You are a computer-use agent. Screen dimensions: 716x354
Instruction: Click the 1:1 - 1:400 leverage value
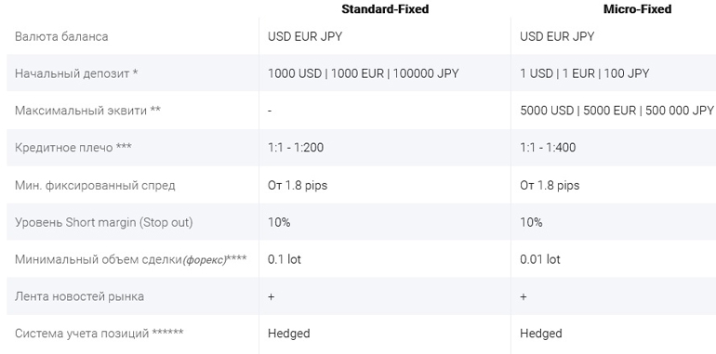pos(548,148)
